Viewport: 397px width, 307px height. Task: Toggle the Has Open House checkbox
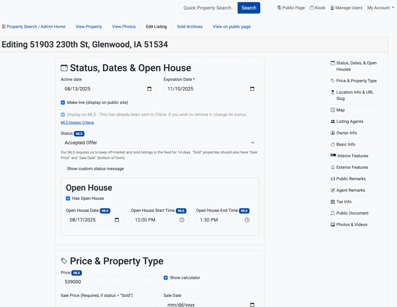click(68, 198)
